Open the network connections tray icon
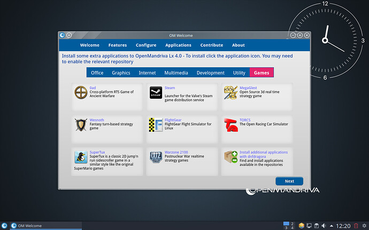 pyautogui.click(x=309, y=226)
